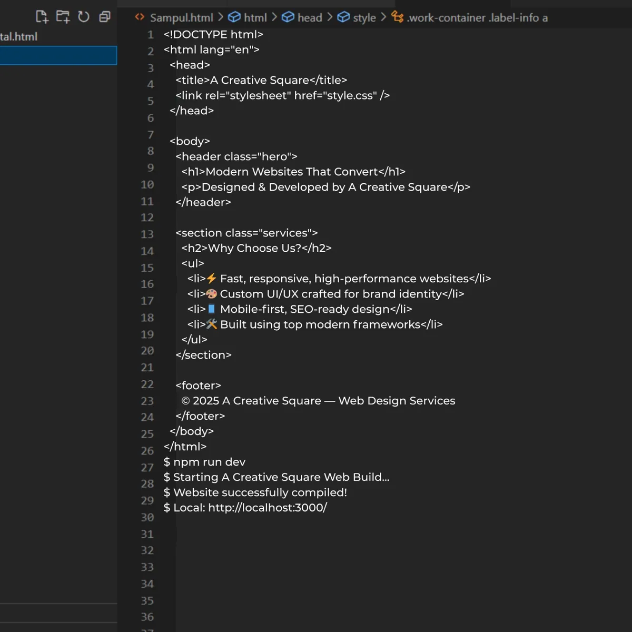The width and height of the screenshot is (632, 632).
Task: Click the CSS selector icon in breadcrumb
Action: 398,17
